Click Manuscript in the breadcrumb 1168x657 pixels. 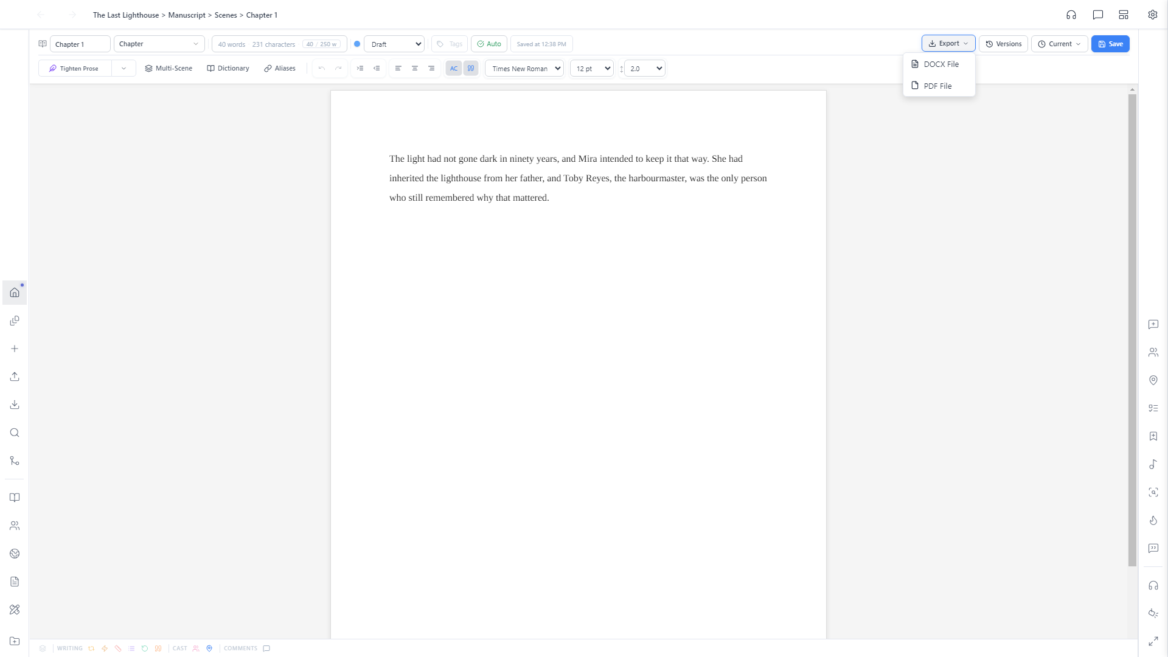pyautogui.click(x=187, y=15)
